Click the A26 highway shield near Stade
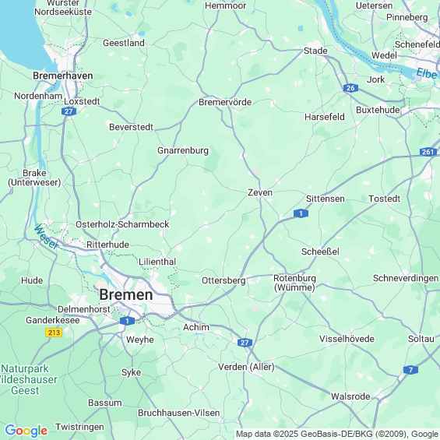440x440 pixels. pyautogui.click(x=350, y=88)
